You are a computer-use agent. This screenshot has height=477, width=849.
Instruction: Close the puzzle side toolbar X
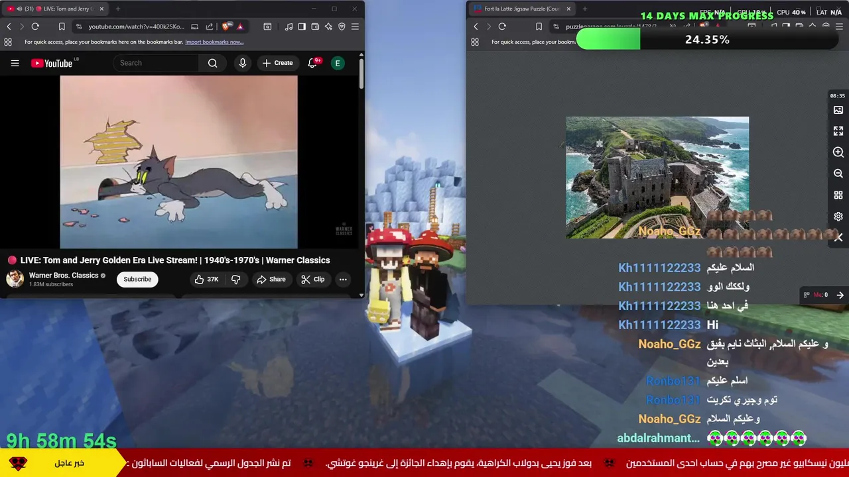click(x=838, y=237)
